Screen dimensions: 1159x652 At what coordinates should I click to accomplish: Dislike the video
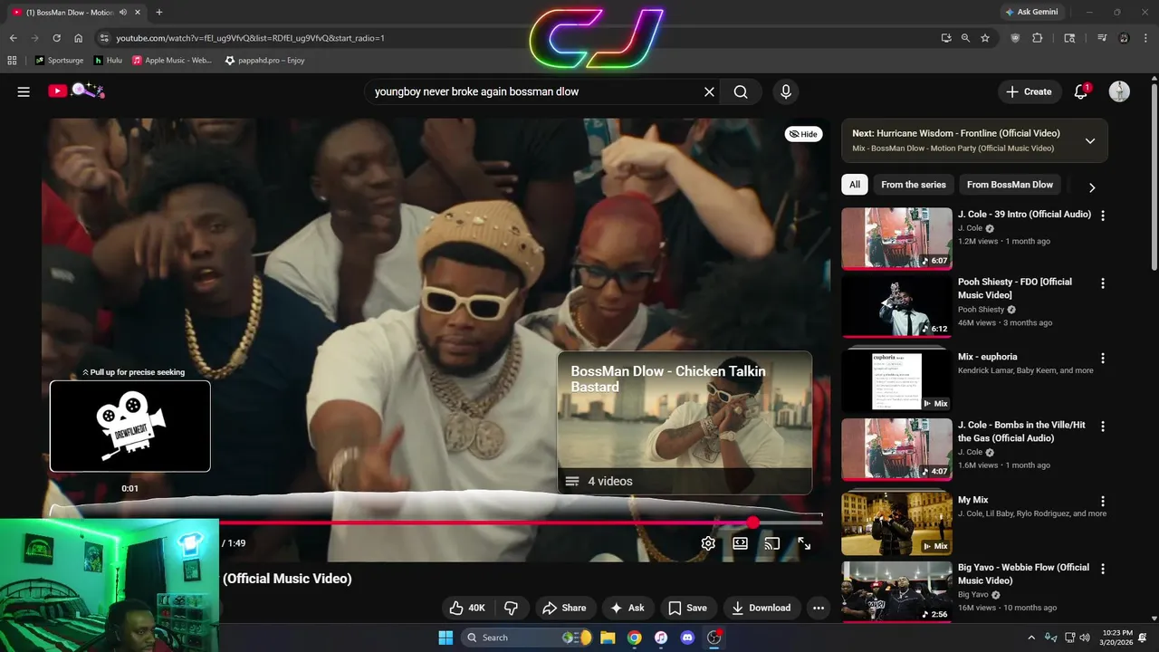[511, 608]
